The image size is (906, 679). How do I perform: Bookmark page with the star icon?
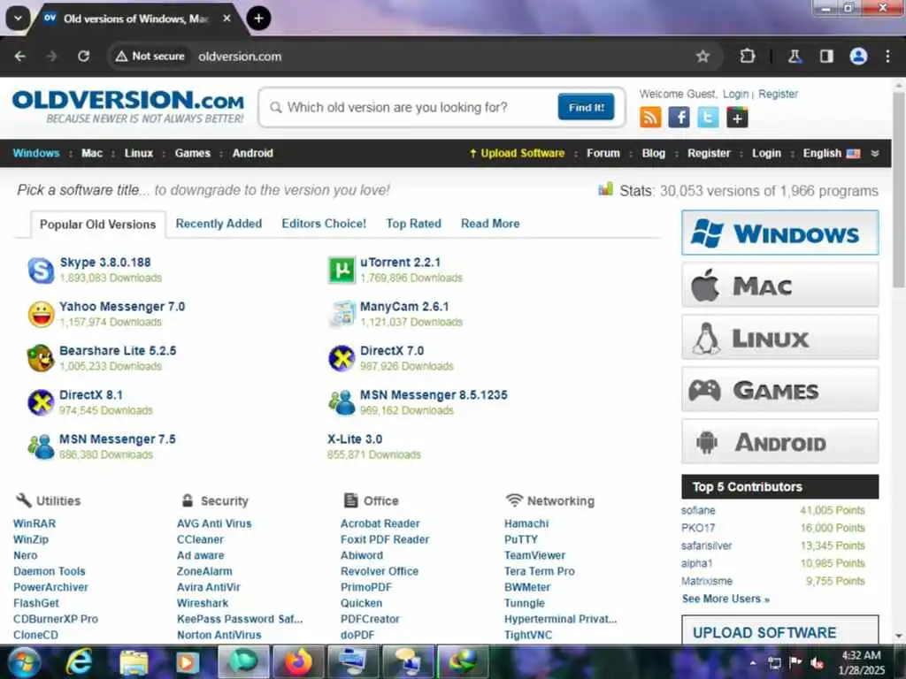(x=703, y=56)
